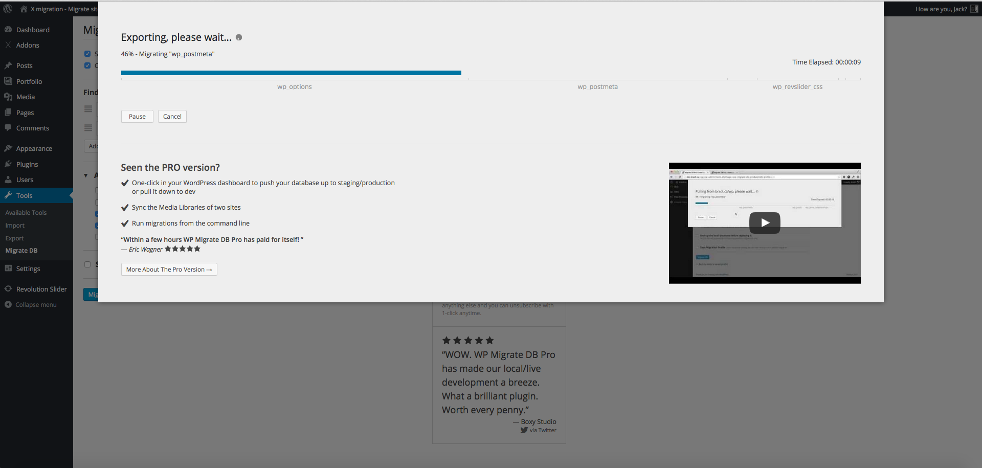This screenshot has width=982, height=468.
Task: Open the X migration site name link
Action: point(64,9)
